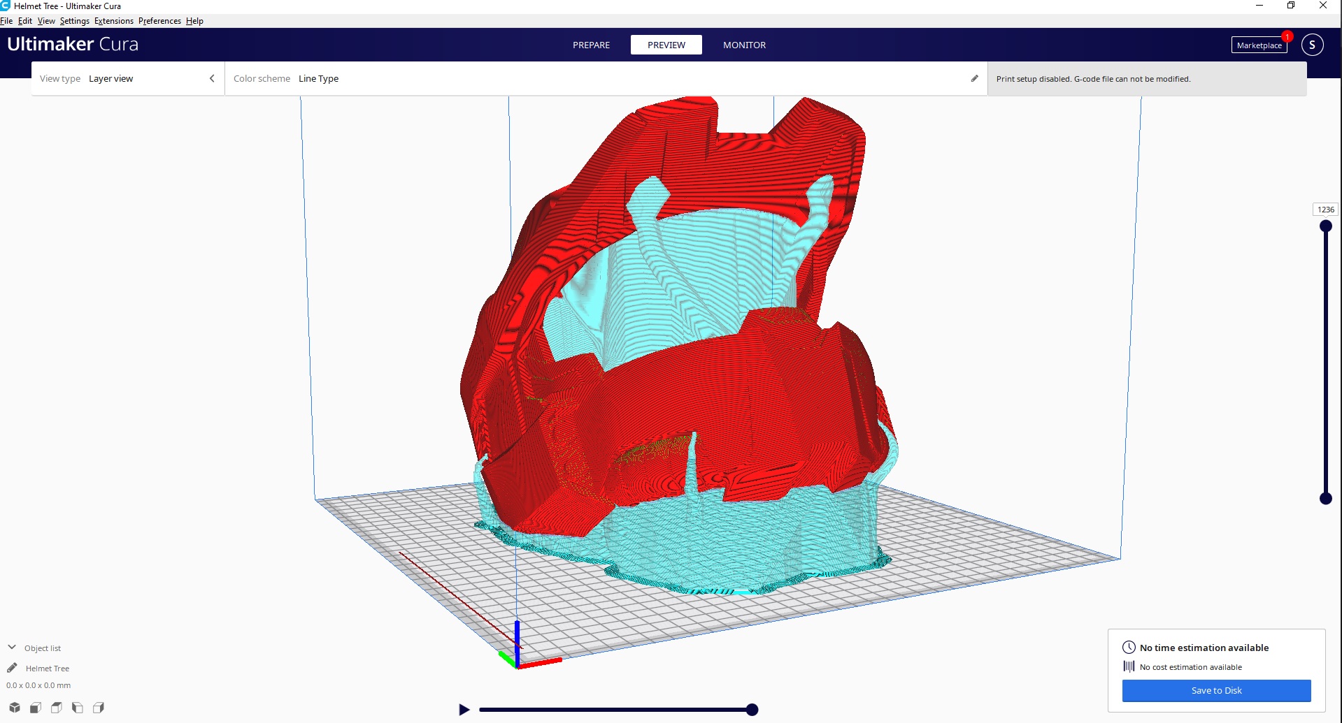Edit color scheme with pencil icon
1342x723 pixels.
974,78
